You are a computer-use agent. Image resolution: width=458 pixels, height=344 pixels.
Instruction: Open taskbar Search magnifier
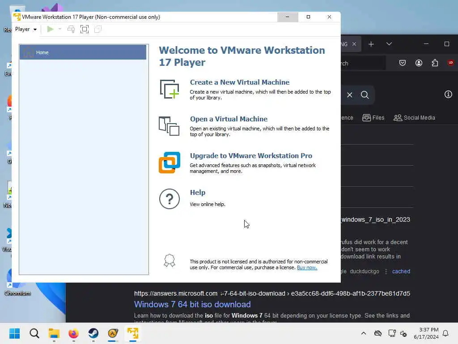34,333
